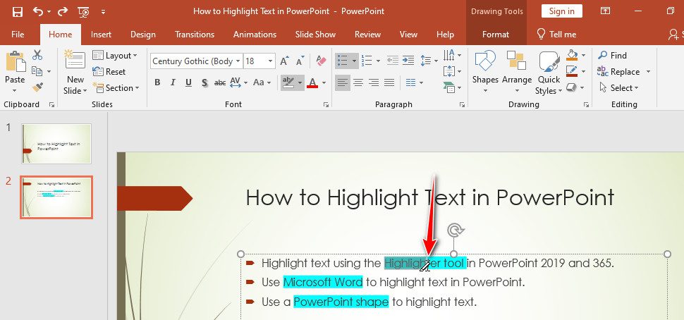Click the Reset slide button

109,71
